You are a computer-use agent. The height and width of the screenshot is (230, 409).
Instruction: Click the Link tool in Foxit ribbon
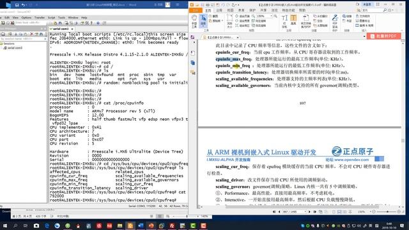[347, 16]
